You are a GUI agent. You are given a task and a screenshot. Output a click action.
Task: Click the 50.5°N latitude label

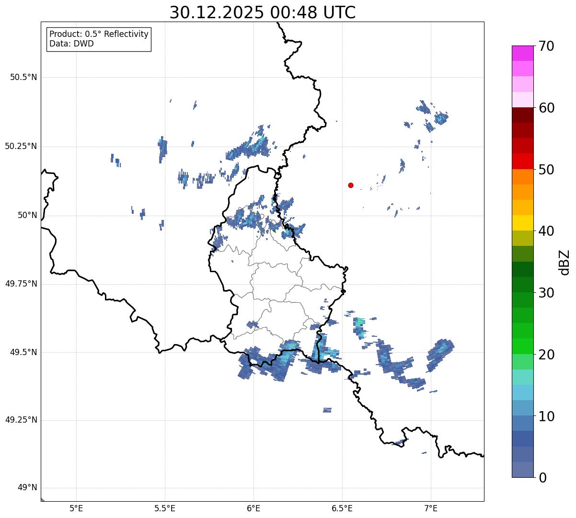[24, 77]
